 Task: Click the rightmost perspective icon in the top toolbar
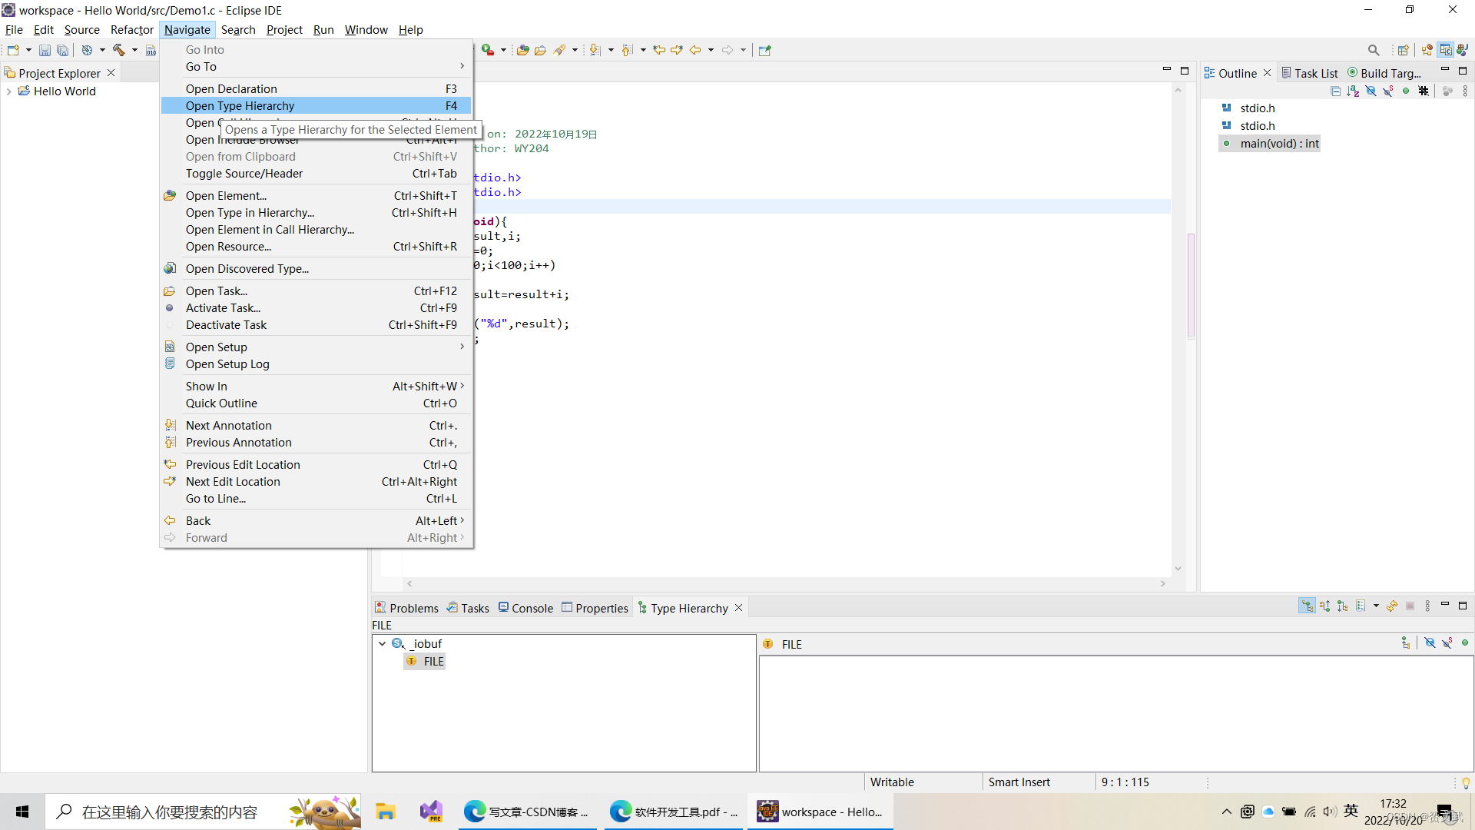coord(1463,50)
